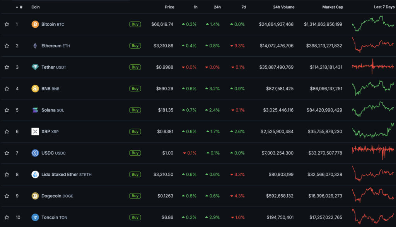This screenshot has width=396, height=227.
Task: Toggle the favorite star for Toncoin
Action: click(7, 217)
